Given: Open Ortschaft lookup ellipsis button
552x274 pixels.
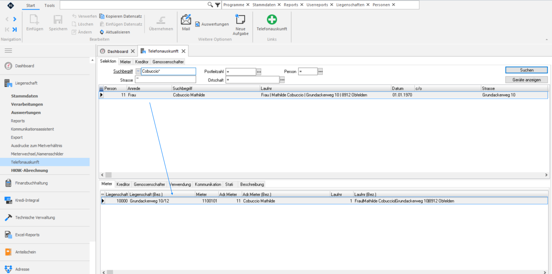Looking at the screenshot, I should point(282,80).
